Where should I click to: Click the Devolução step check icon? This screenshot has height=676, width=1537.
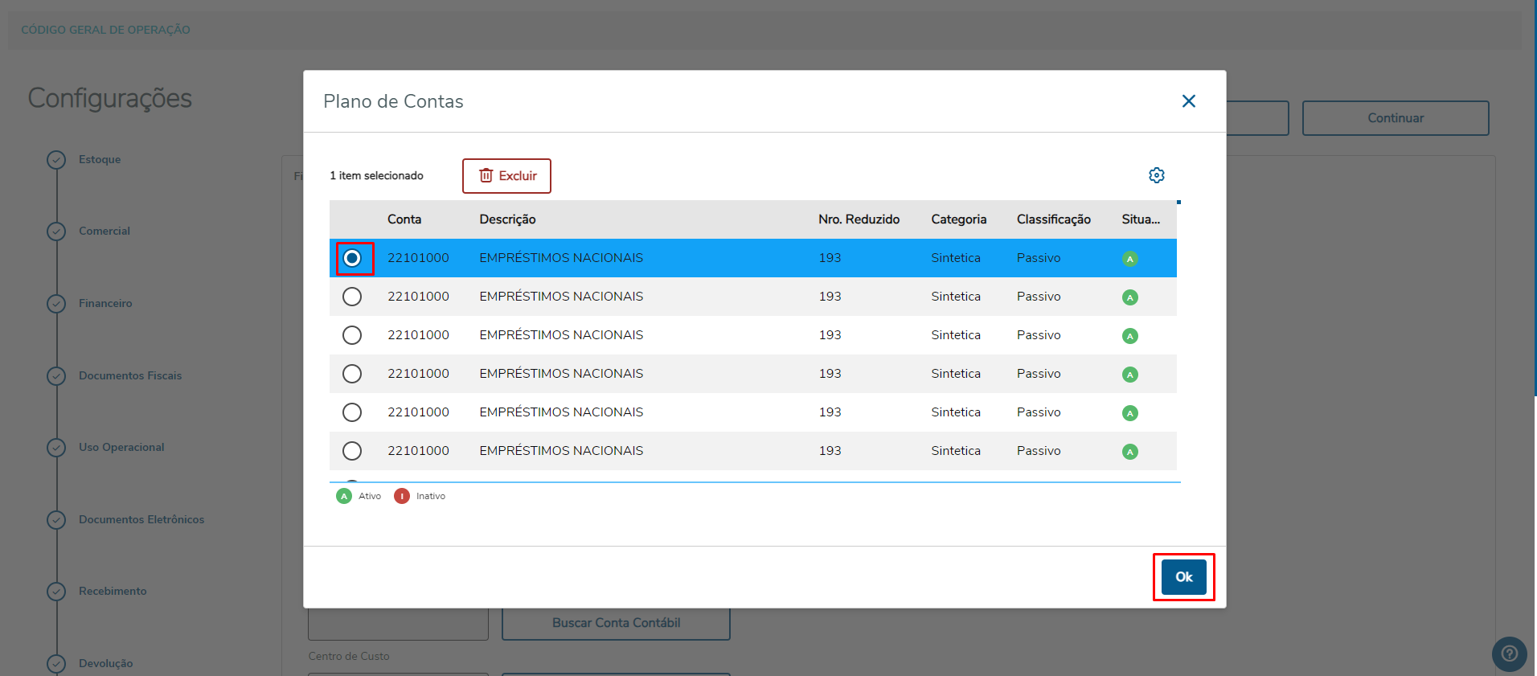[56, 664]
